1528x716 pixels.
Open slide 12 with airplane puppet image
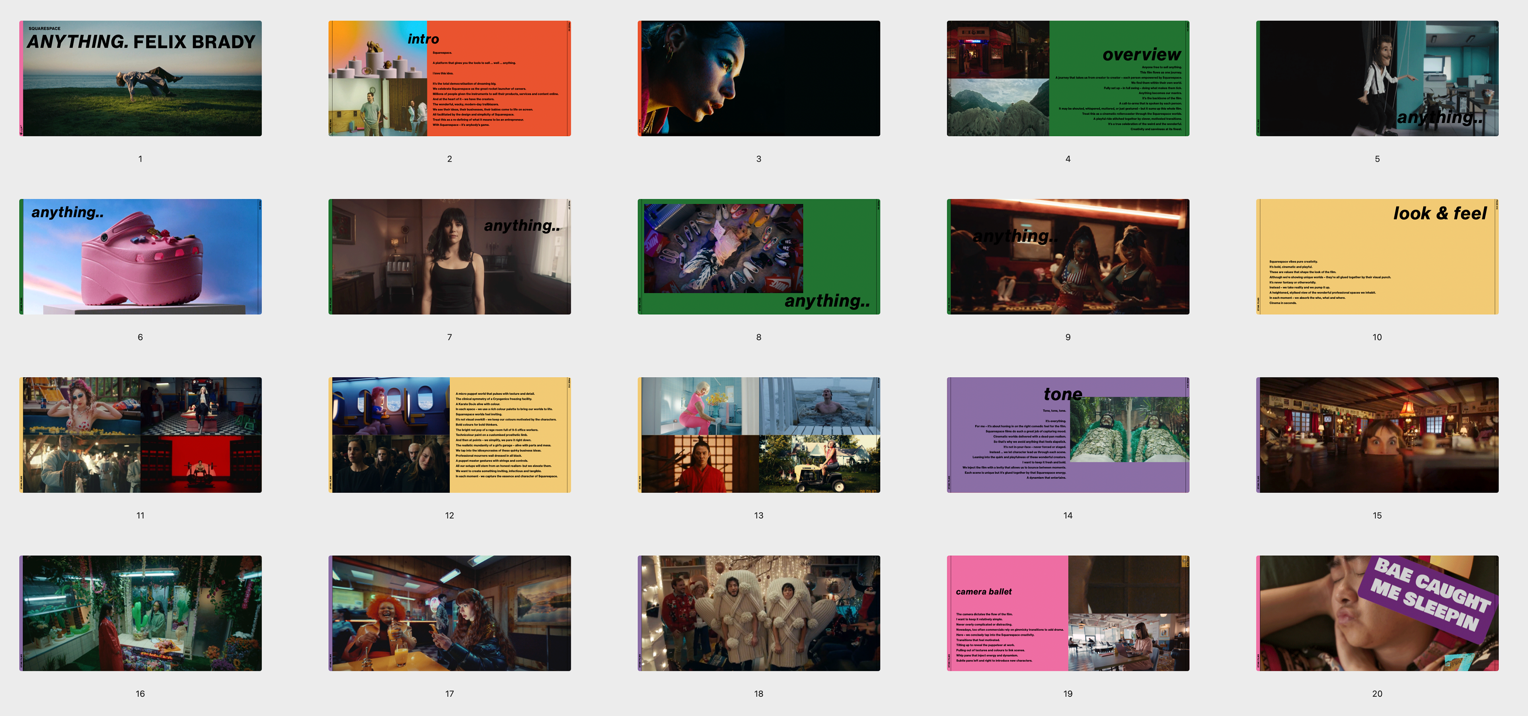pos(450,435)
